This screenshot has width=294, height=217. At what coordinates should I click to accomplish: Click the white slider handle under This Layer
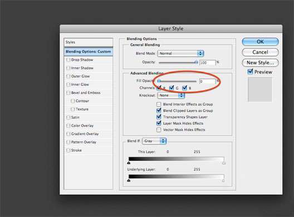pos(224,163)
